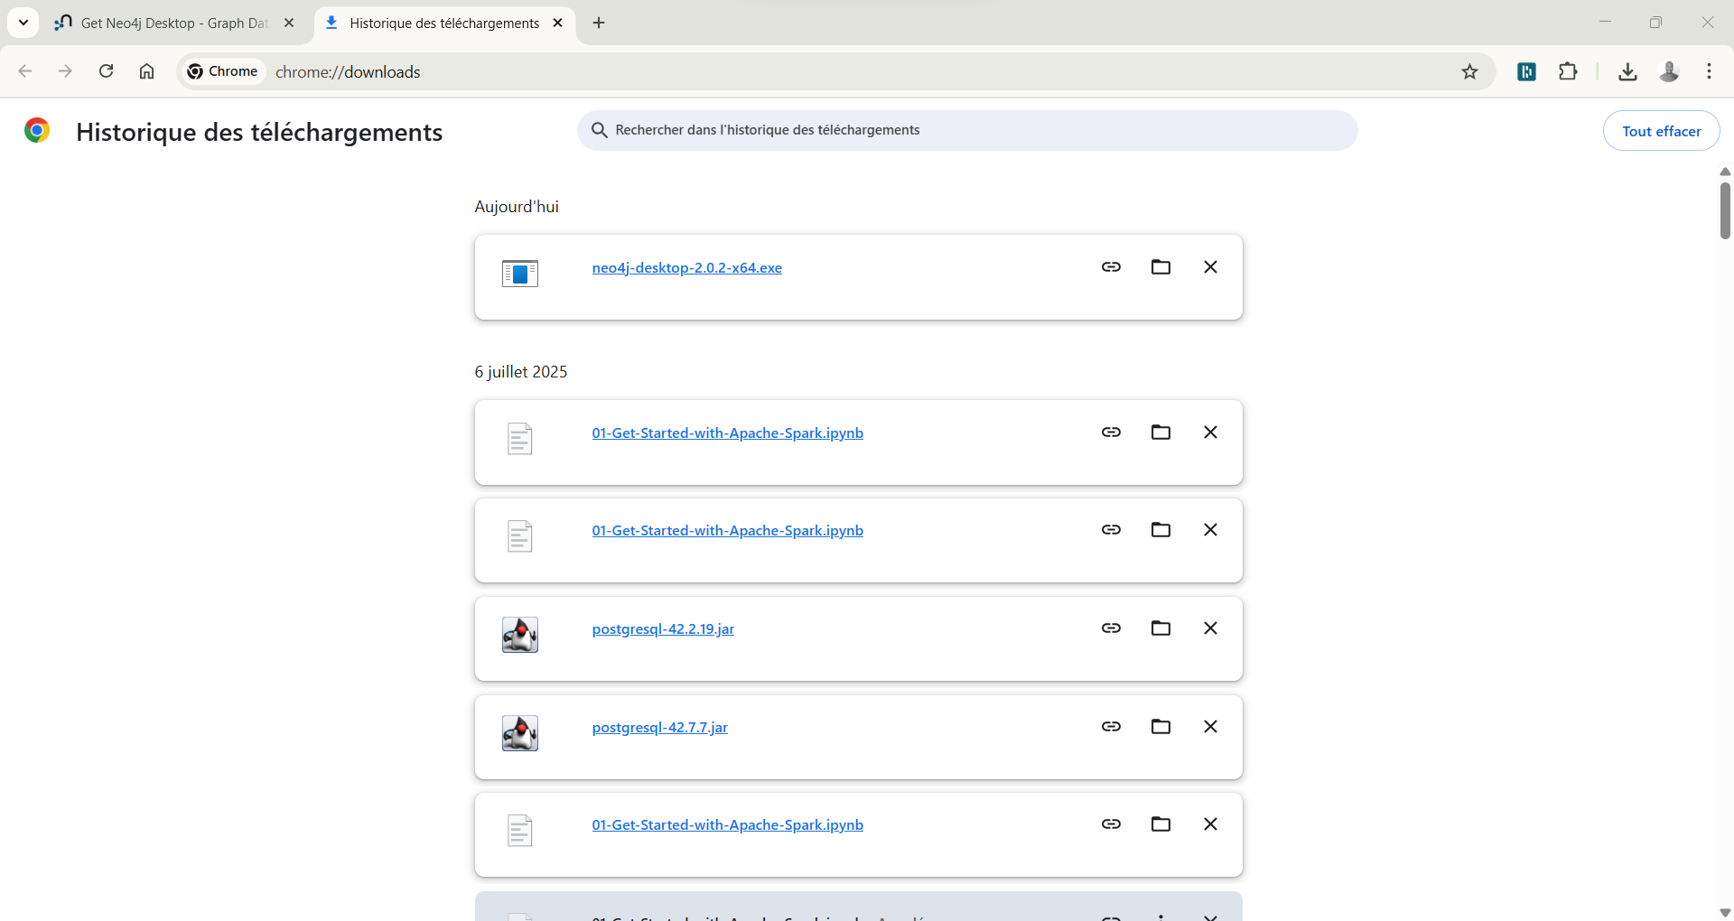This screenshot has height=921, width=1734.
Task: Remove postgresql-42.7.7.jar from history
Action: tap(1210, 726)
